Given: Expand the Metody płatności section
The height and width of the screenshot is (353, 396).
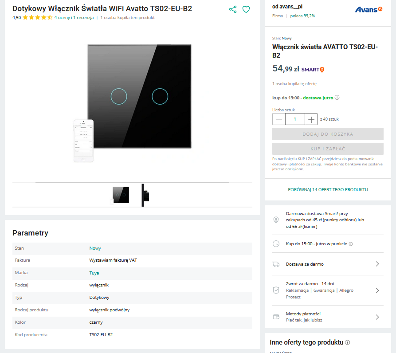Looking at the screenshot, I should click(x=328, y=317).
